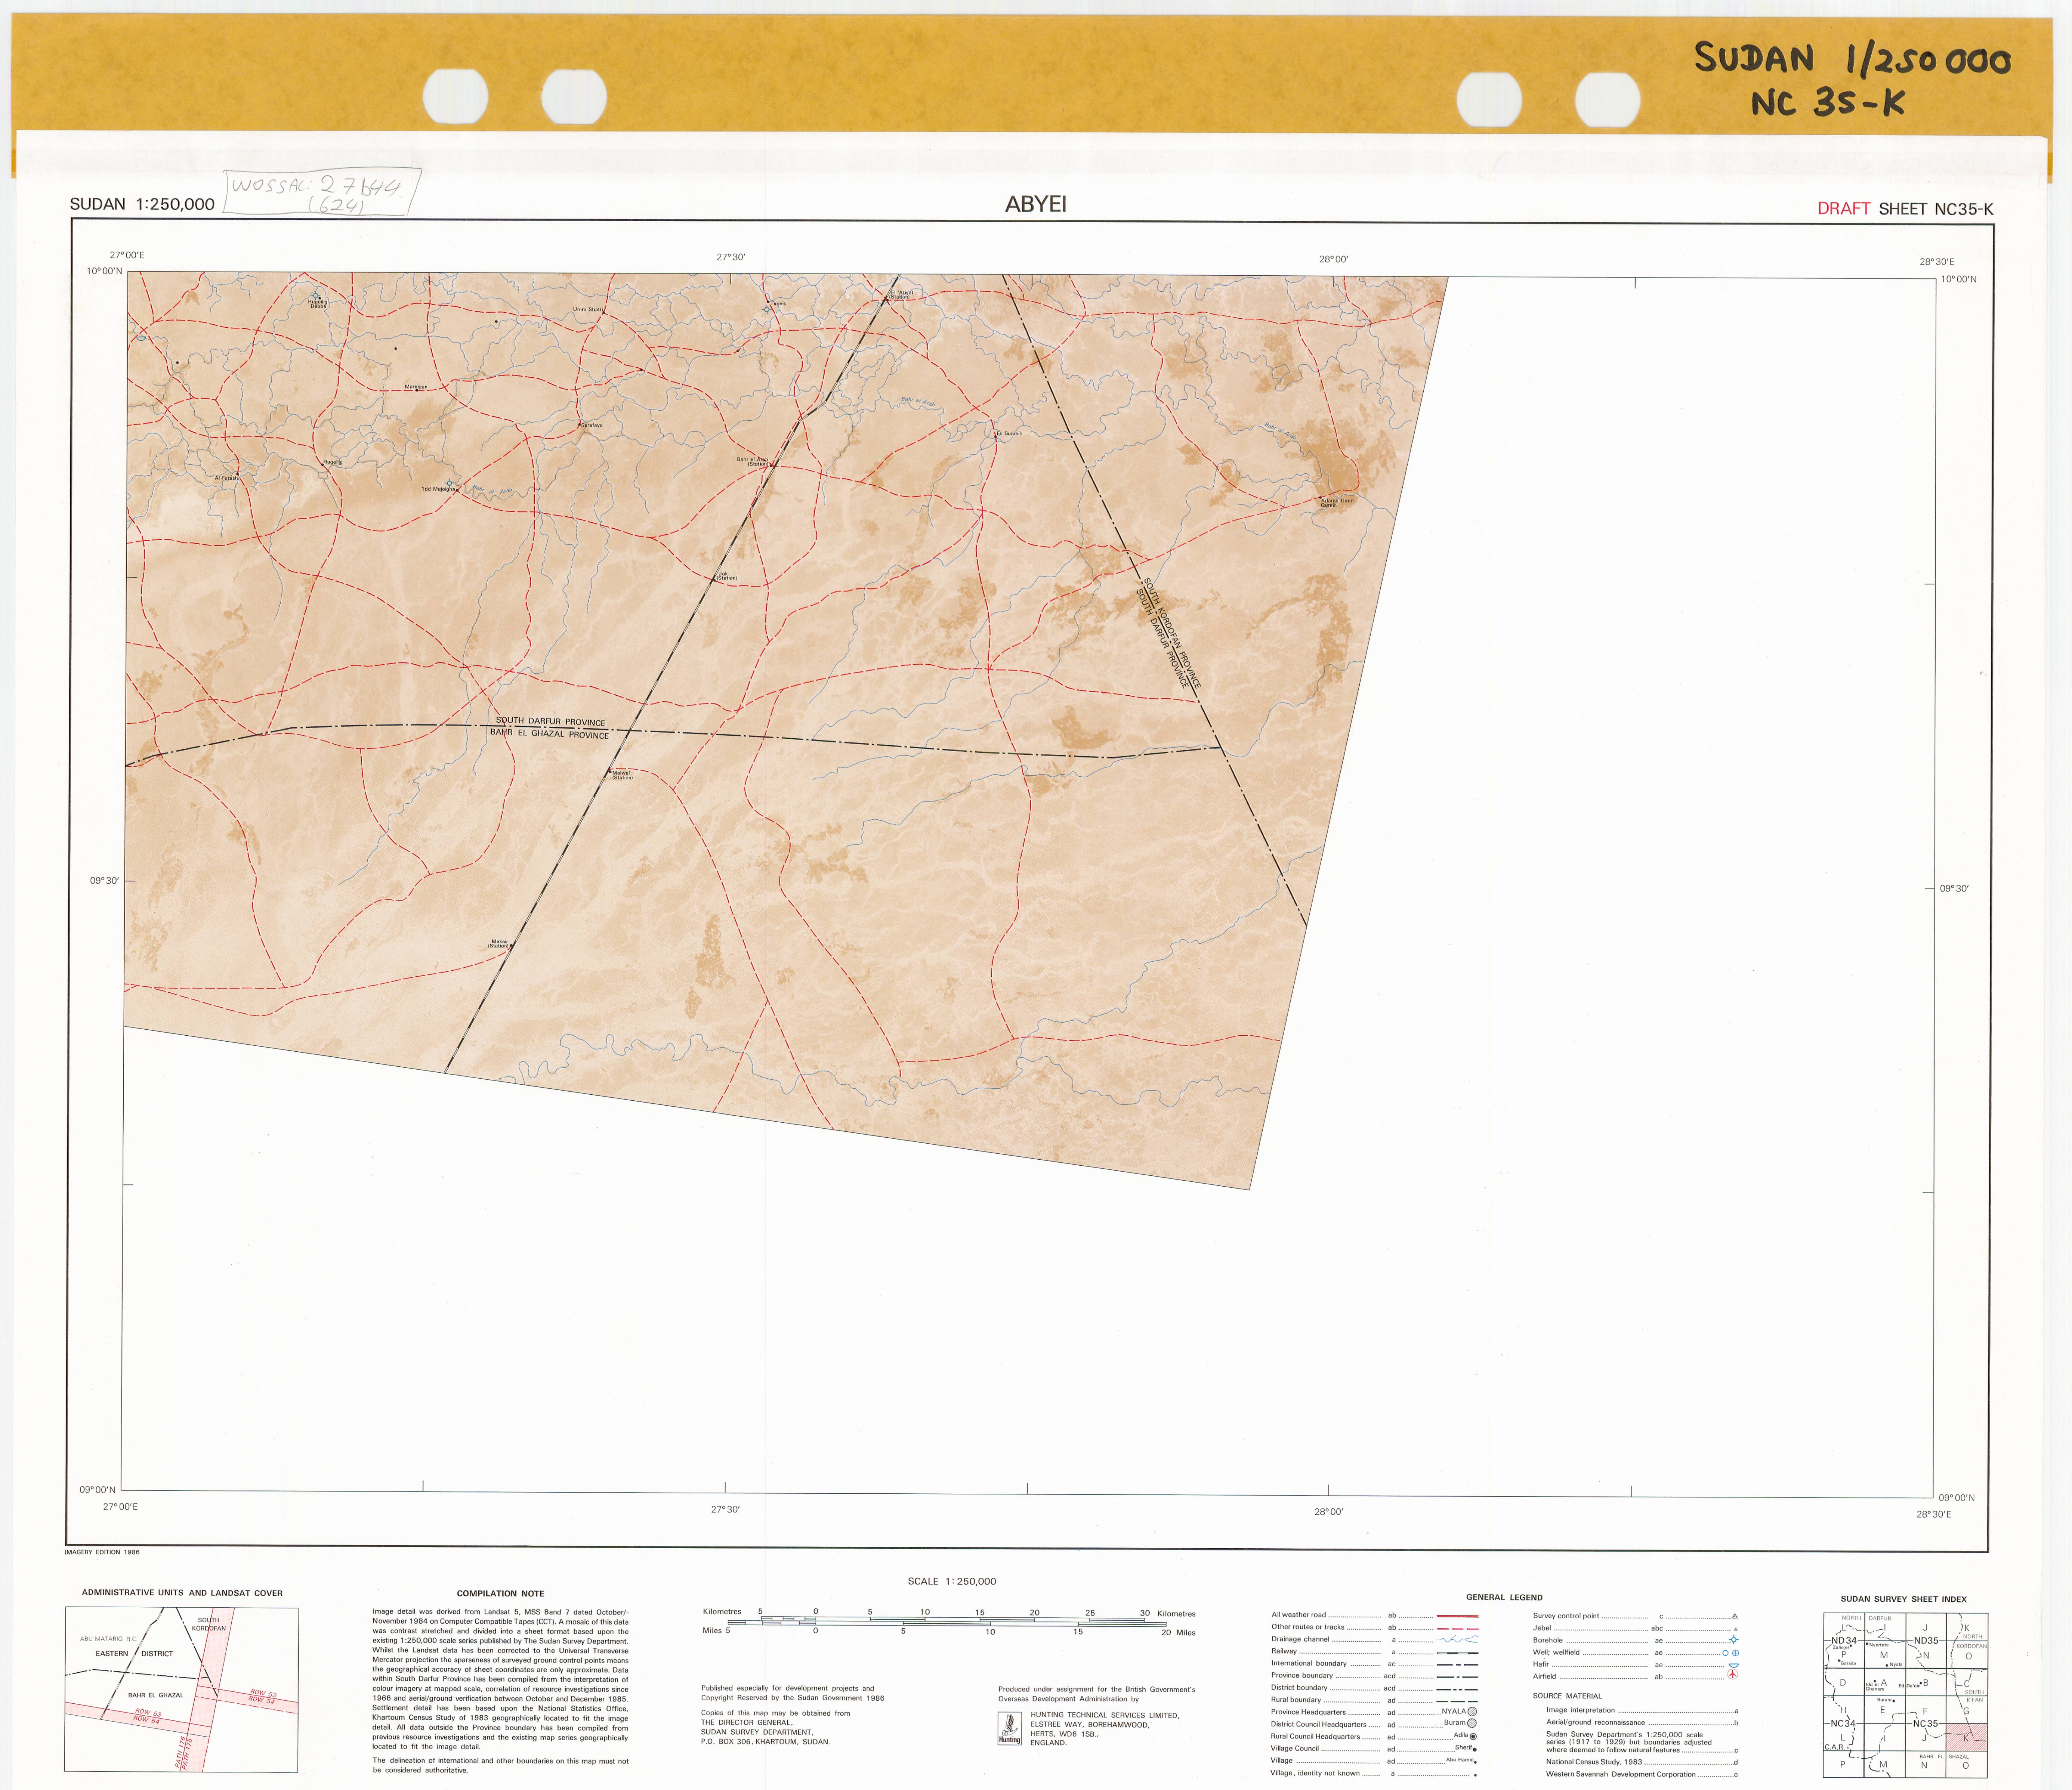The width and height of the screenshot is (2072, 1790).
Task: Click the Borehole symbol in legend
Action: (x=1733, y=1640)
